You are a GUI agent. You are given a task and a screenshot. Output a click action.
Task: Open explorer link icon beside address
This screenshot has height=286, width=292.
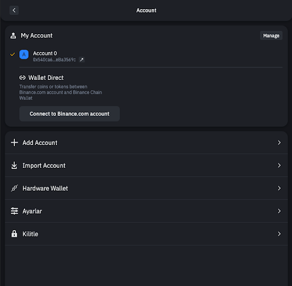(x=82, y=59)
